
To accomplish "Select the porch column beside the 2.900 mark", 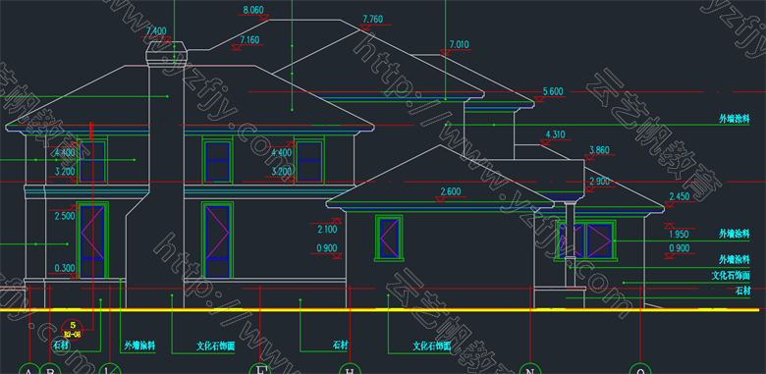I will click(x=570, y=244).
